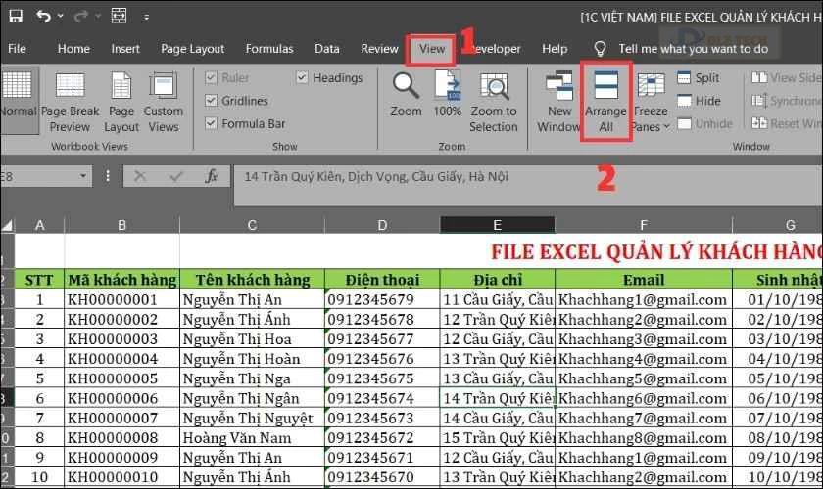Click the Điện thoại header cell
The height and width of the screenshot is (489, 823).
382,280
